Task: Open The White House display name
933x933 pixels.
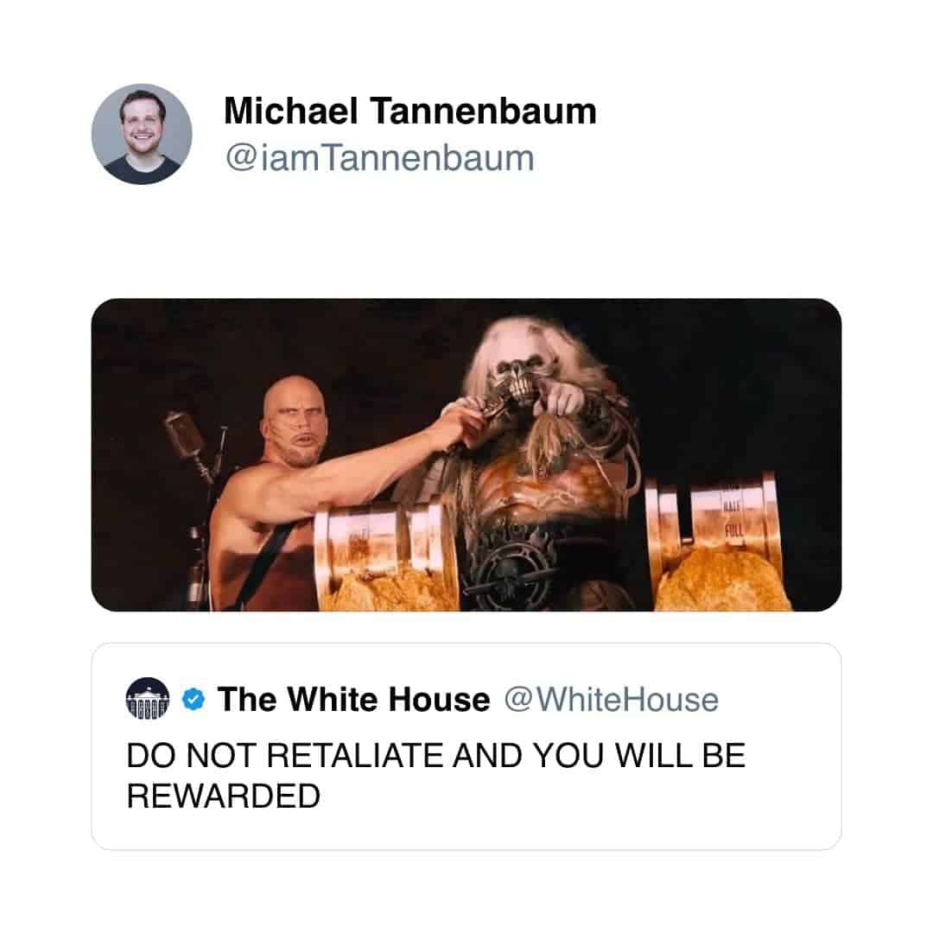Action: pyautogui.click(x=353, y=699)
